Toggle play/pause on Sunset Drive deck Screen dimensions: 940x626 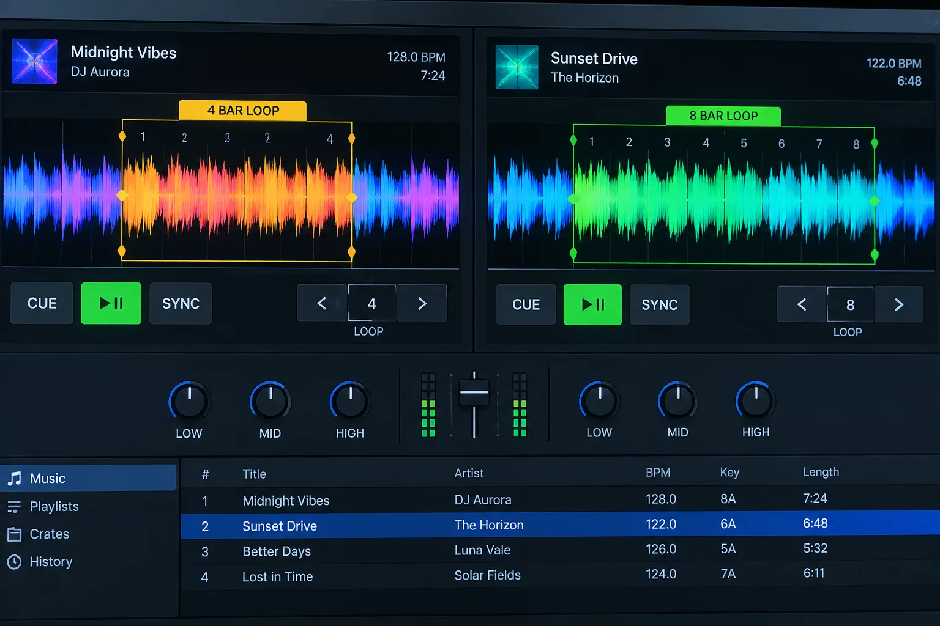(592, 304)
